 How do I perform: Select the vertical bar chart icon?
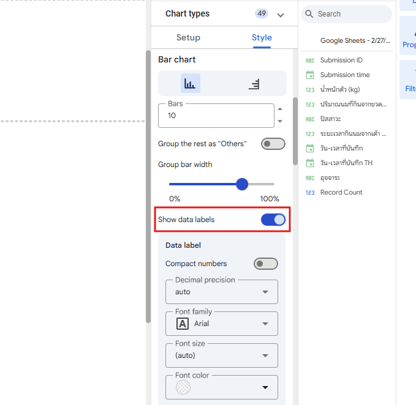(x=190, y=84)
